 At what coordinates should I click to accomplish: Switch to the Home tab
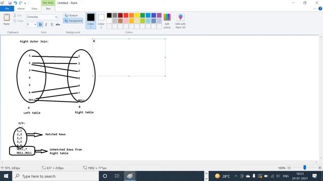click(x=21, y=9)
